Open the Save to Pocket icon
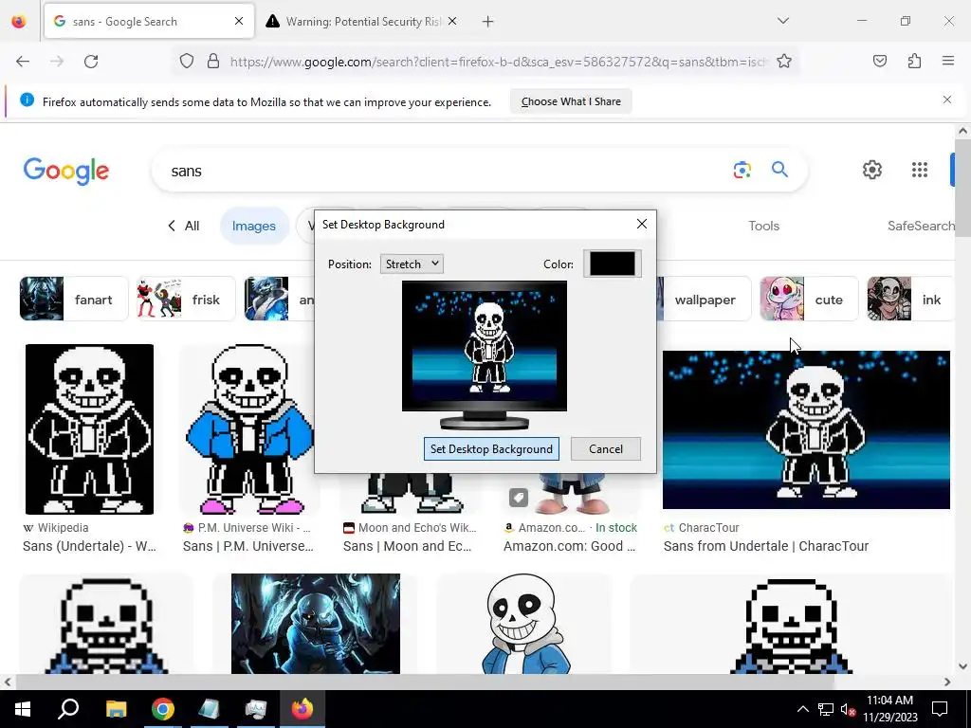971x728 pixels. point(879,62)
